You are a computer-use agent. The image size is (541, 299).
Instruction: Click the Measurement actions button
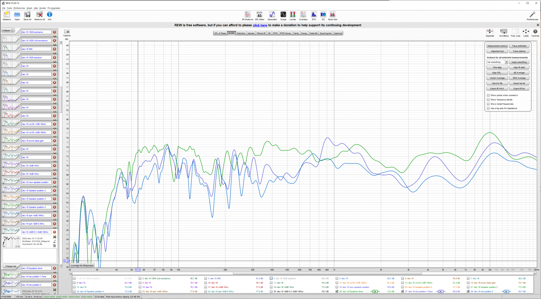tap(497, 46)
